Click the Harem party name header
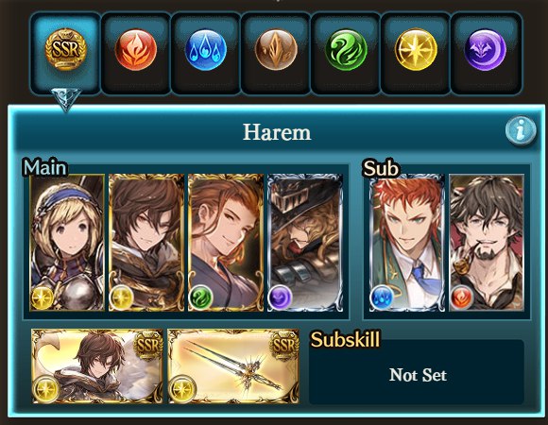548x425 pixels. pos(277,132)
